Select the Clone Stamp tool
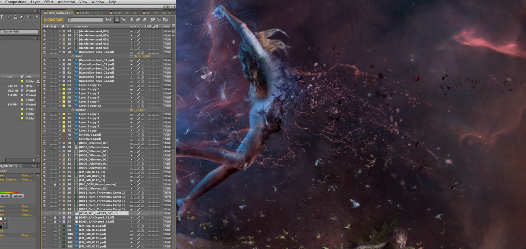 (15, 17)
